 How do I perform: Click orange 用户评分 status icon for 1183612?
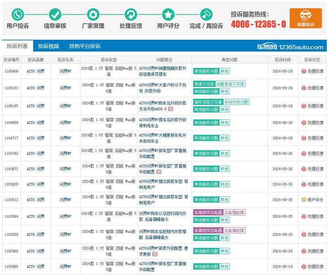[x=304, y=200]
